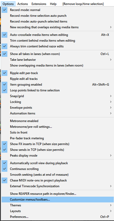Viewport: 114px width, 221px height.
Task: Enable Ripple edit all tracks
Action: click(x=58, y=79)
